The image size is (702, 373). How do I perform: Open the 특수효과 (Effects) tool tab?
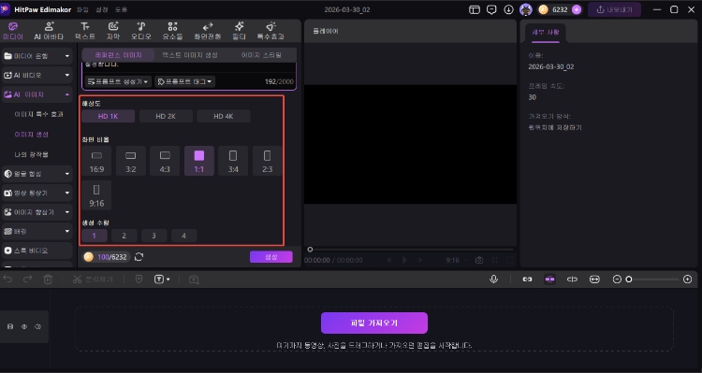tap(271, 31)
